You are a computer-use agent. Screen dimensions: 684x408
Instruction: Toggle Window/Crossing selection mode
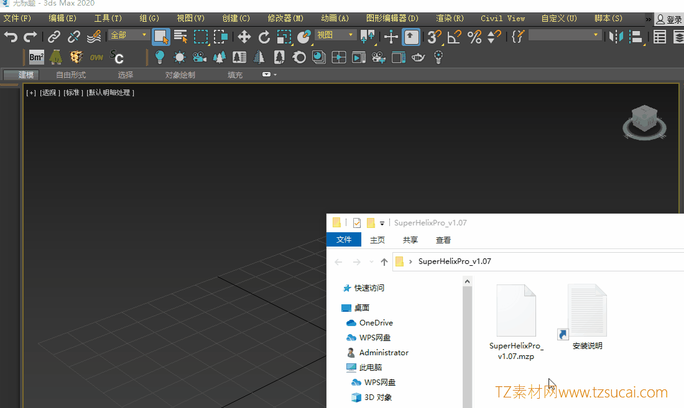click(220, 37)
